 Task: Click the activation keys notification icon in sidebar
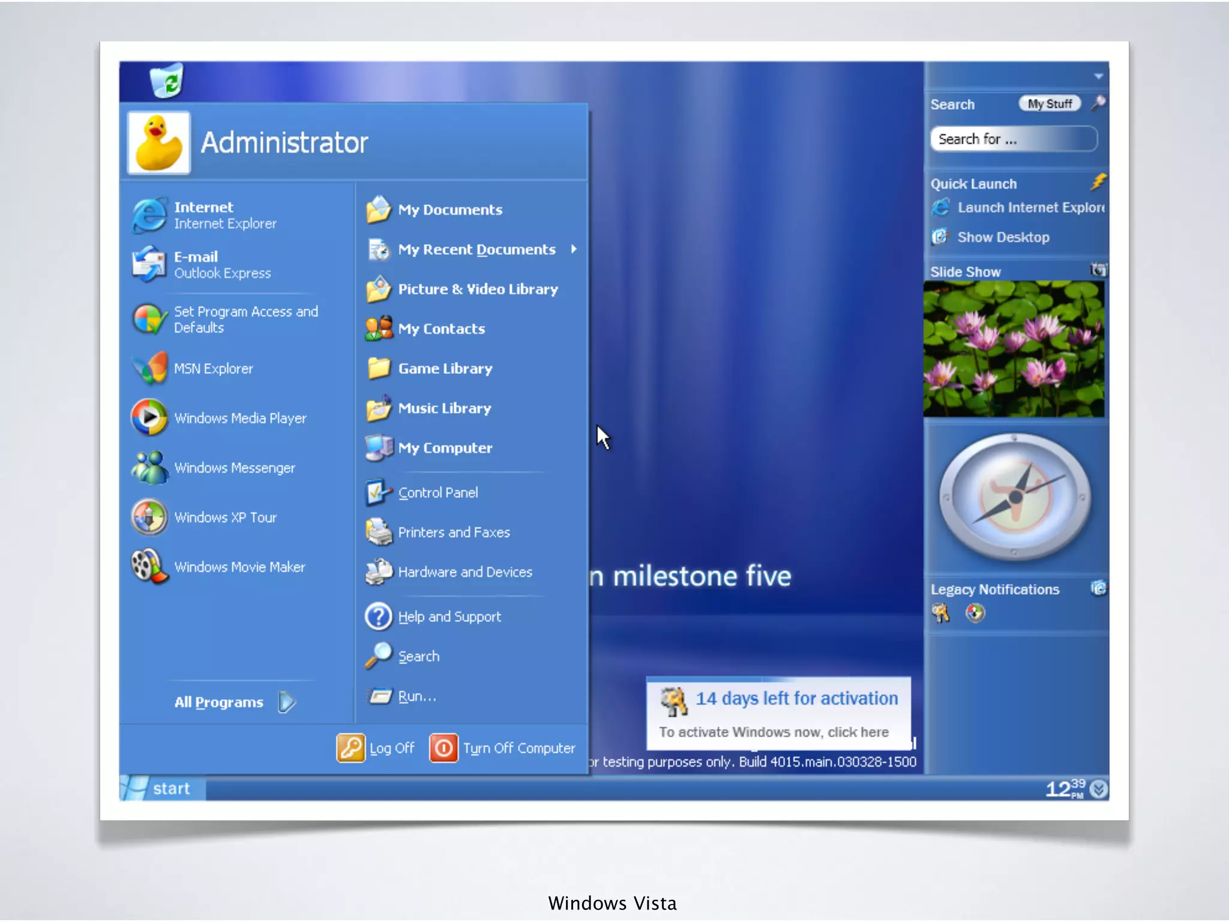[x=940, y=613]
